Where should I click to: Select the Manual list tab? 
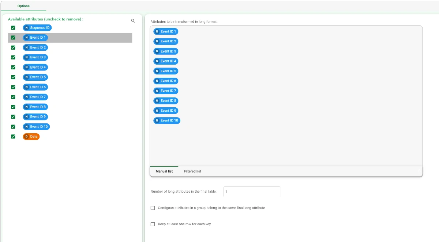164,171
